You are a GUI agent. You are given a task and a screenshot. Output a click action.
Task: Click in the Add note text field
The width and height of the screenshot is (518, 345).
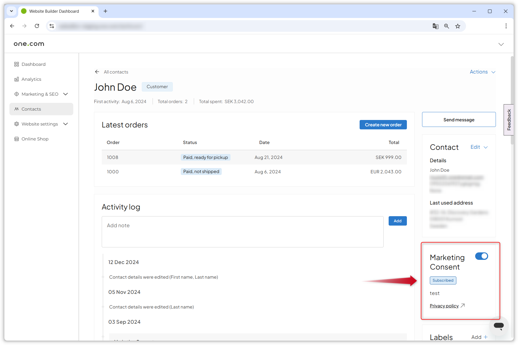pos(242,232)
